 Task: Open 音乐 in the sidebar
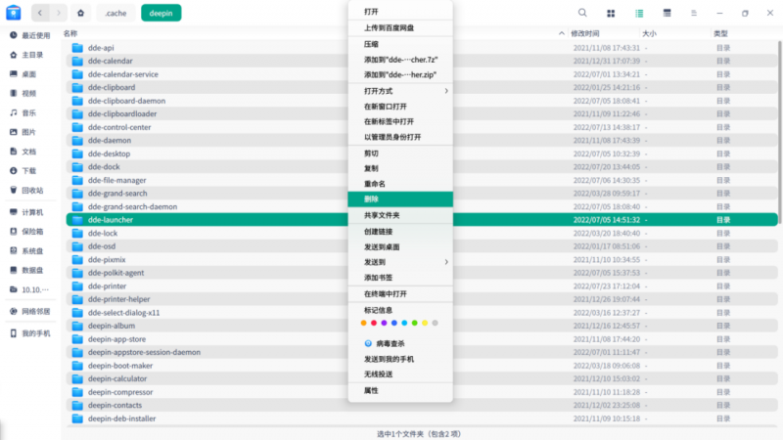coord(30,112)
